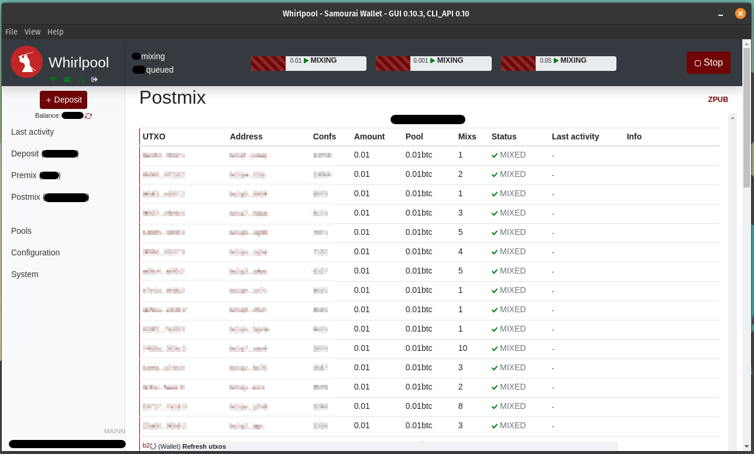Open the Postmix section in the sidebar
The height and width of the screenshot is (454, 754).
[50, 197]
